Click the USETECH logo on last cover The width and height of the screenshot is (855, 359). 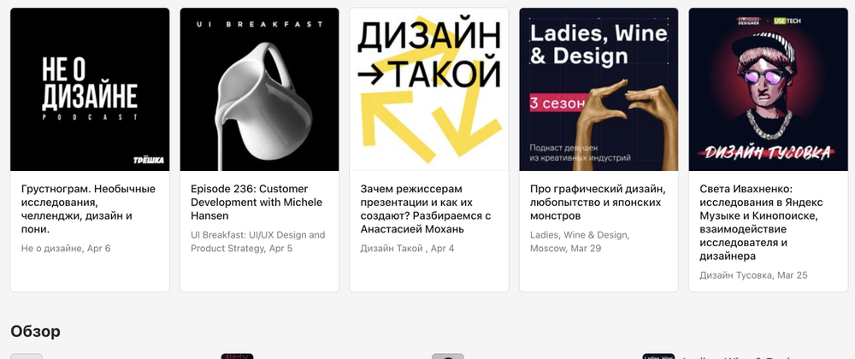[787, 21]
